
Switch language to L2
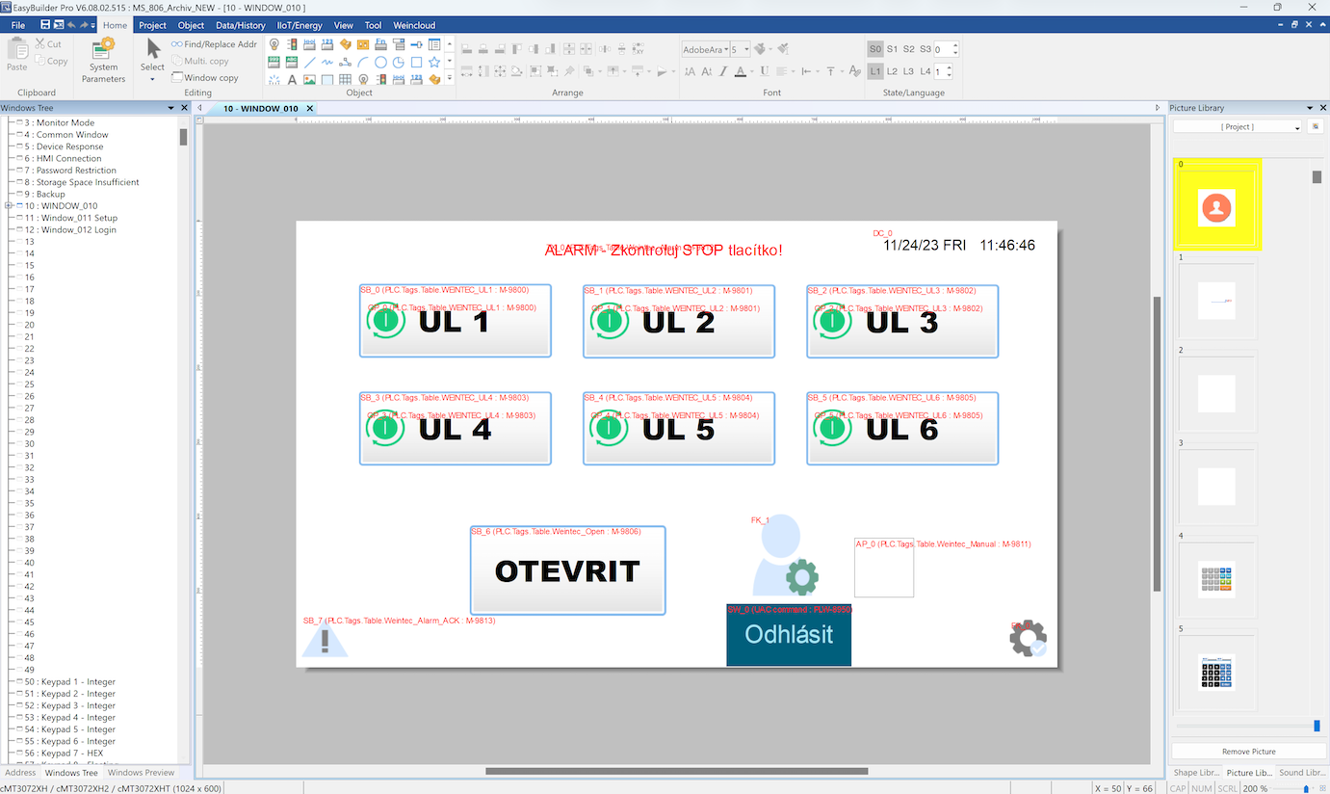pos(892,71)
